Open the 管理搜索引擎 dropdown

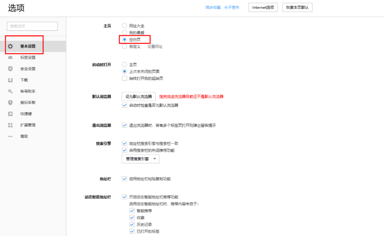(x=141, y=159)
